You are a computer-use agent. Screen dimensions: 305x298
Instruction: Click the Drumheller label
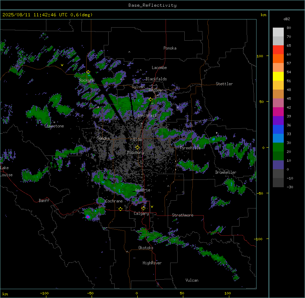tap(226, 172)
